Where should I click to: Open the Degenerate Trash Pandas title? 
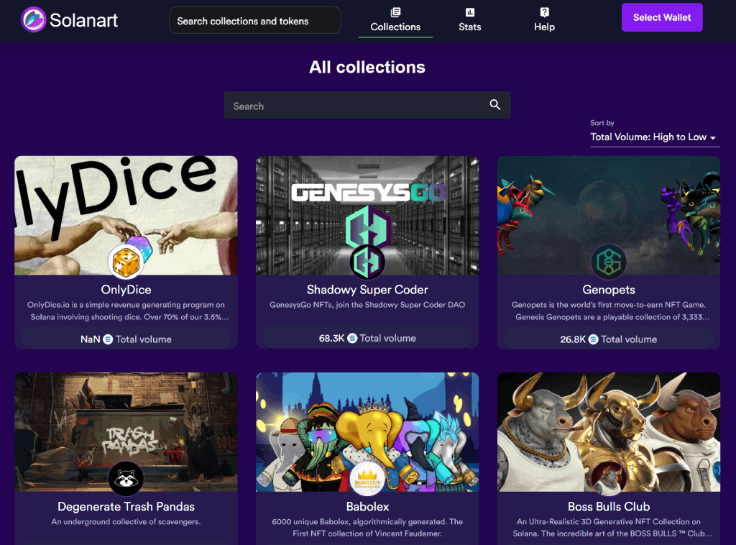[126, 506]
